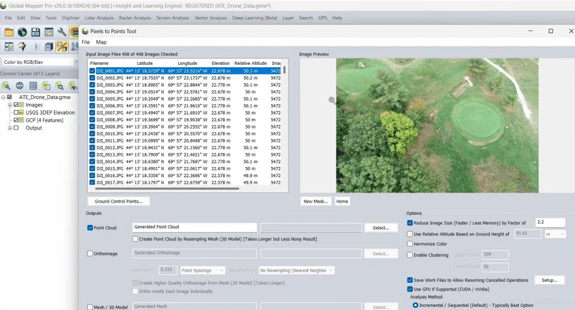Click the Save Workspace floppy disk icon

pos(36,32)
